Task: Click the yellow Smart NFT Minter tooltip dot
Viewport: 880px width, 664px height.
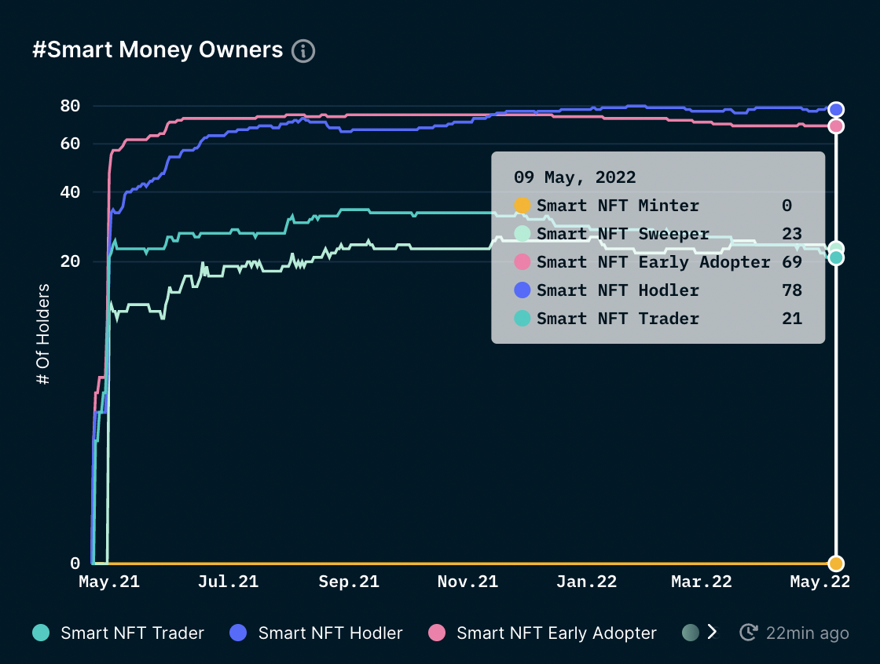Action: tap(522, 206)
